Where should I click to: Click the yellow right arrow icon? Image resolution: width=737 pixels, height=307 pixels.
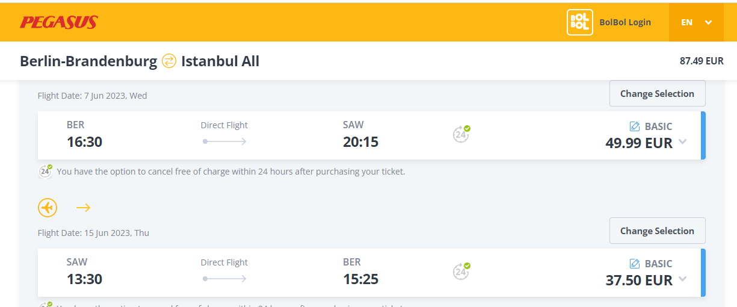coord(83,208)
